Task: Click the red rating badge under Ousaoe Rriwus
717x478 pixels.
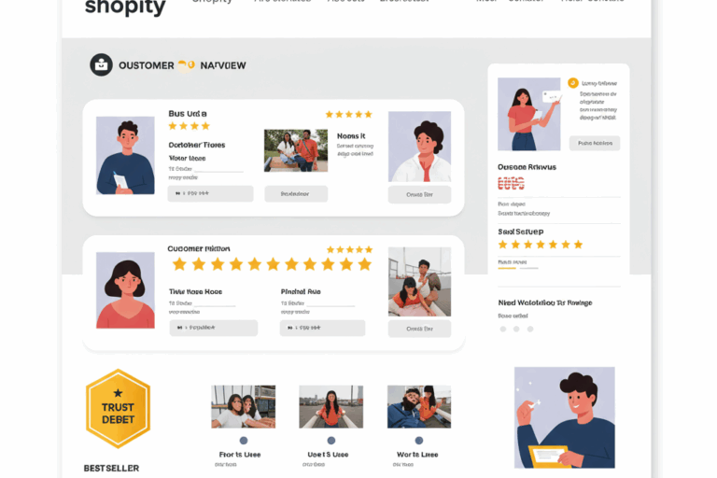Action: pos(511,184)
